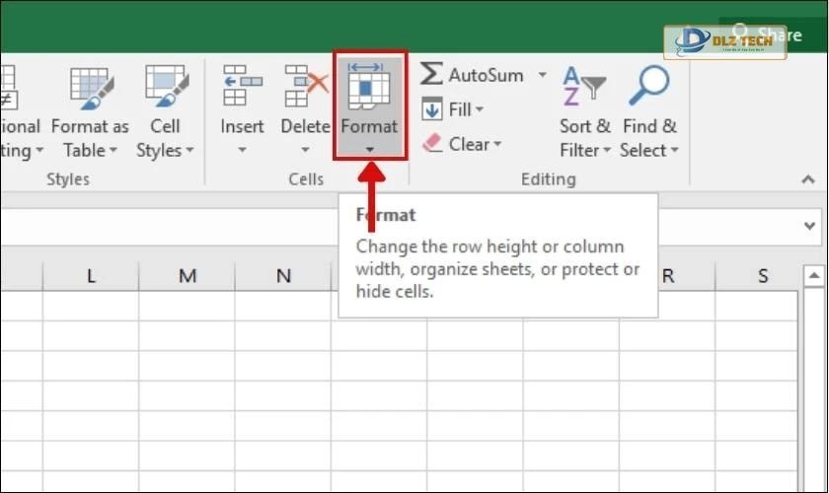Expand the formula bar dropdown
829x493 pixels.
(x=810, y=226)
